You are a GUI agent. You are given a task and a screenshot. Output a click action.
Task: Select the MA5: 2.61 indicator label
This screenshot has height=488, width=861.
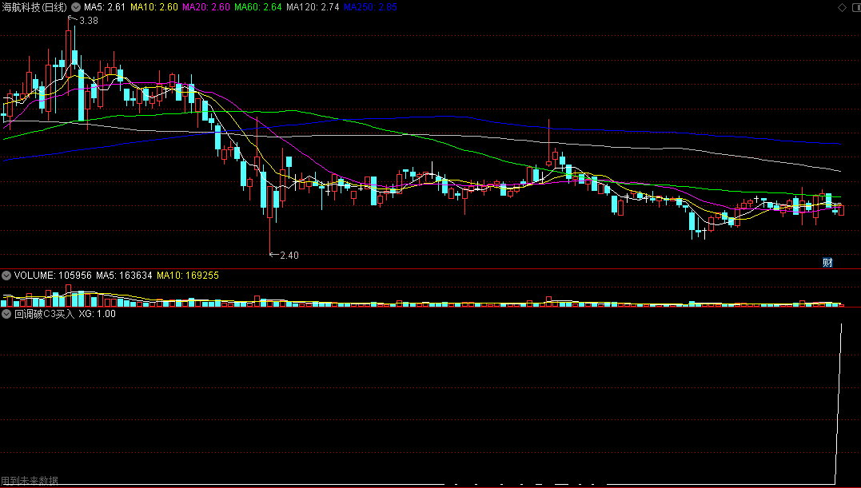coord(105,7)
